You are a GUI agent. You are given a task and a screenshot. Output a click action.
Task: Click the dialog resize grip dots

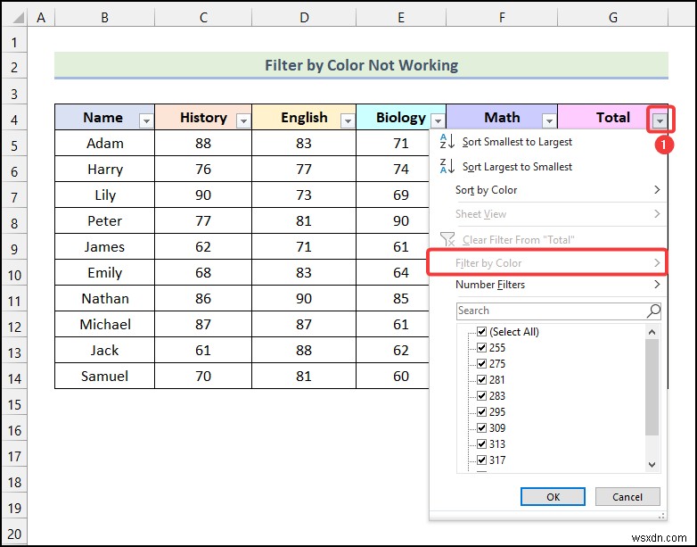[x=661, y=516]
